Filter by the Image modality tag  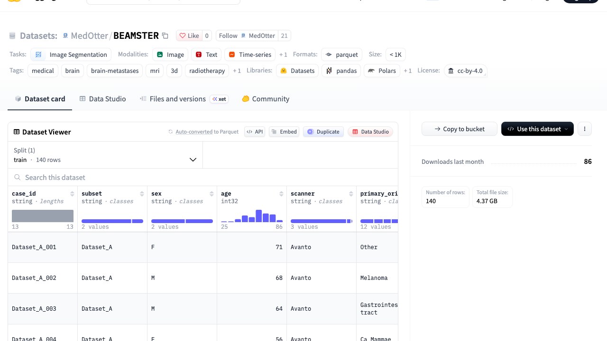coord(170,54)
